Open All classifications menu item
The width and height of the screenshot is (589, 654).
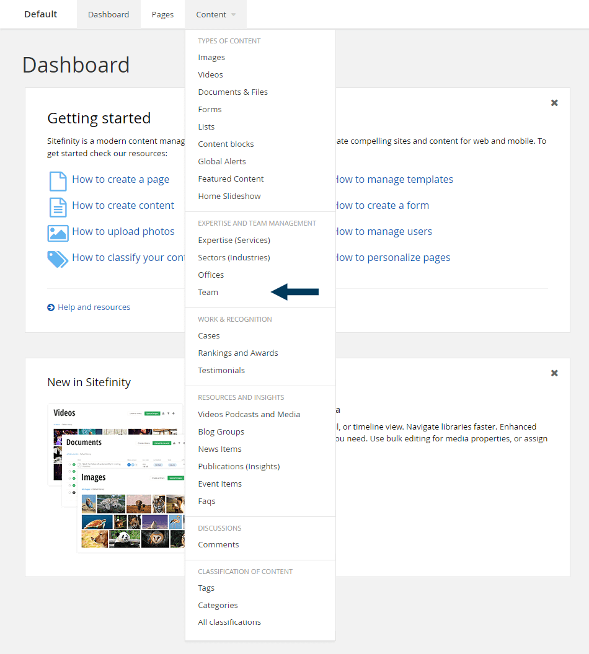point(229,622)
